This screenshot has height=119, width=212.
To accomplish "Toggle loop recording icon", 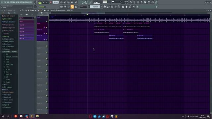I will (x=76, y=2).
